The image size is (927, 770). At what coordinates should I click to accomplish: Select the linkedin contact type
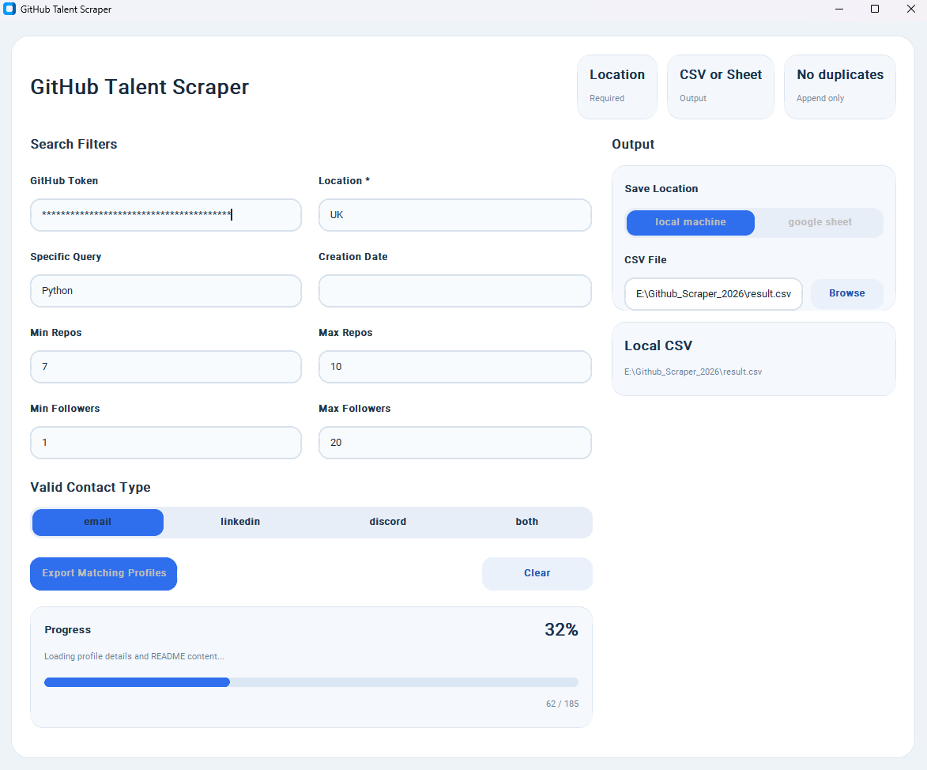click(x=240, y=523)
